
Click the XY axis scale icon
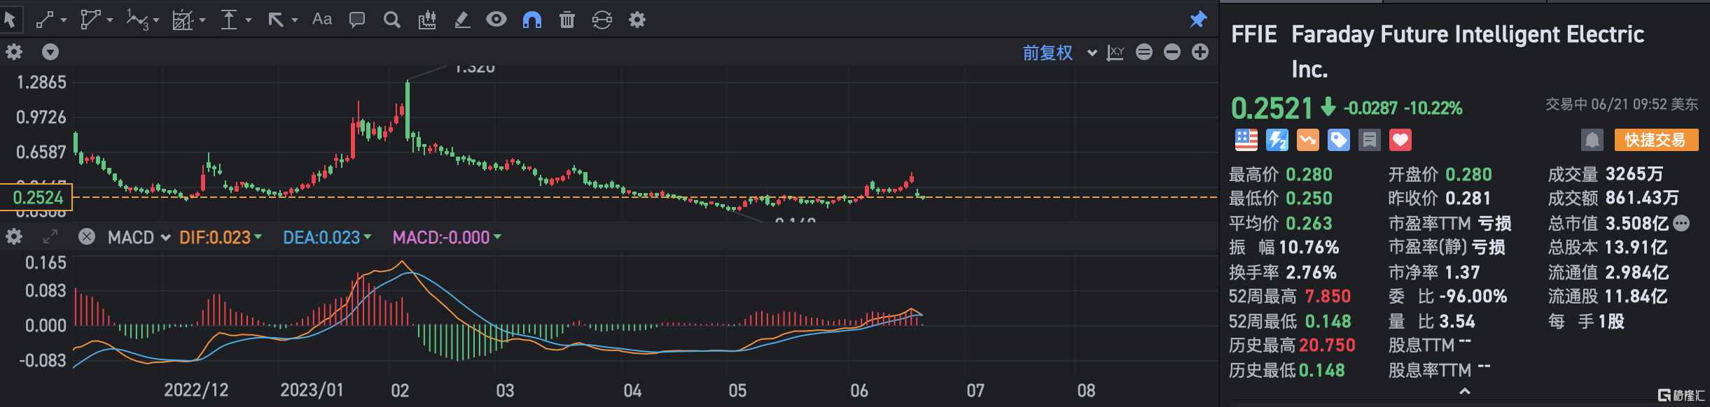[1115, 52]
